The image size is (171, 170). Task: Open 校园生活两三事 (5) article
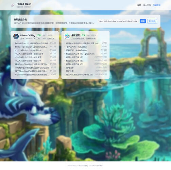(74, 64)
